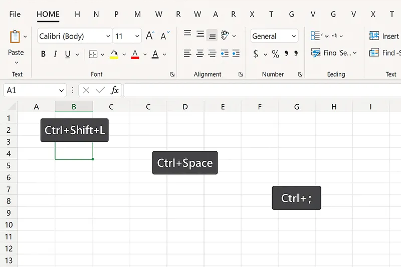Screen dimensions: 401x267
Task: Apply the yellow fill color
Action: [x=114, y=54]
